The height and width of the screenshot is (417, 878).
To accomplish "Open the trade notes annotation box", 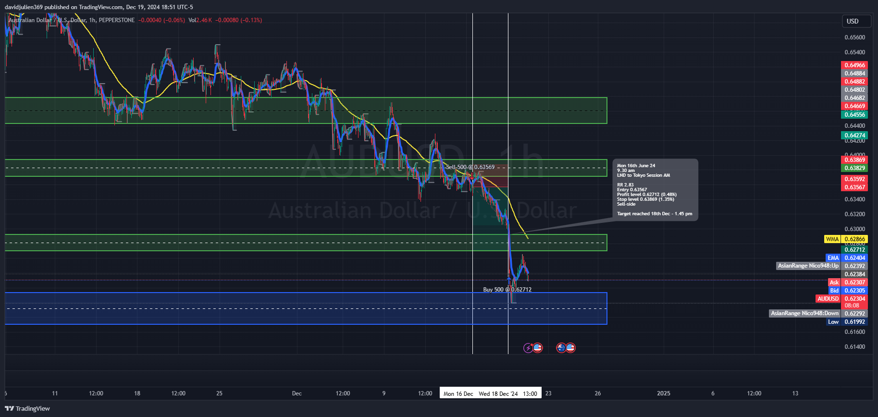I will [655, 190].
